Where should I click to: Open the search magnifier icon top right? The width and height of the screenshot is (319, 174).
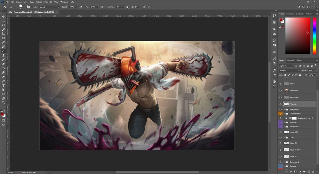(303, 7)
